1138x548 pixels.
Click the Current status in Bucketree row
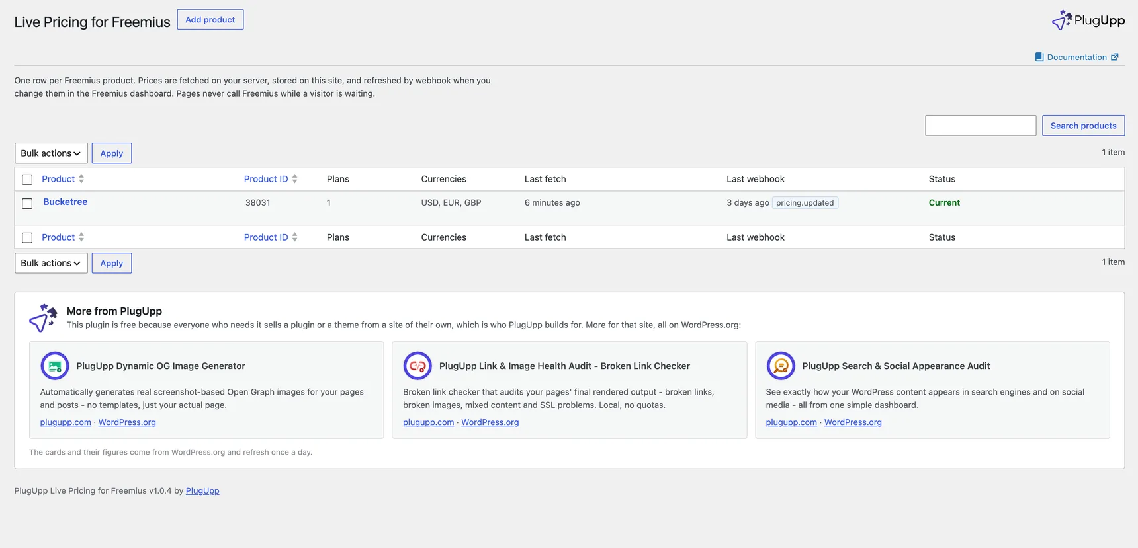[944, 203]
